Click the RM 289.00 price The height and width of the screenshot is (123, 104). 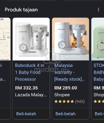[66, 88]
